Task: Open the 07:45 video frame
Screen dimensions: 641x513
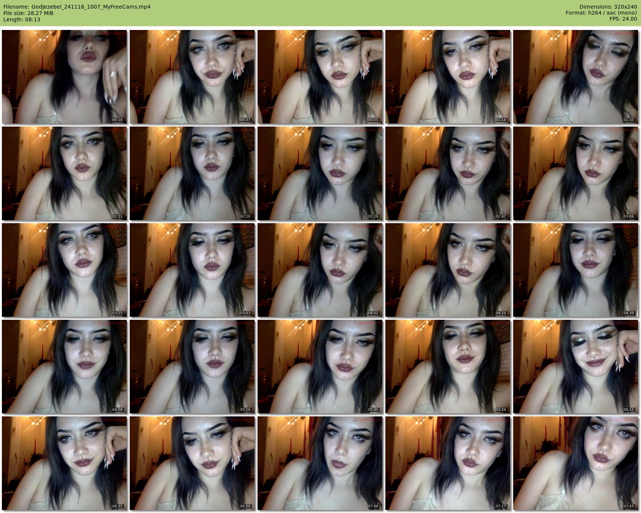Action: pyautogui.click(x=575, y=463)
